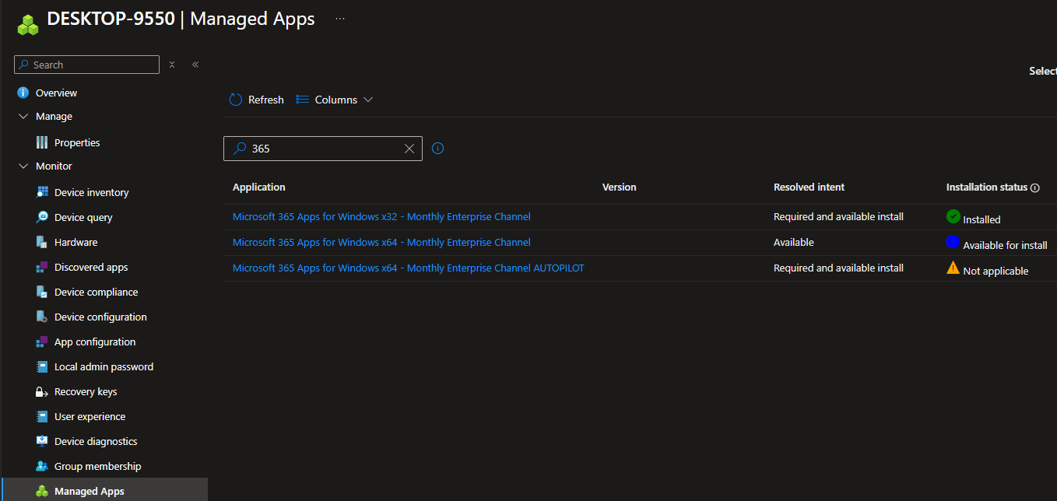The width and height of the screenshot is (1057, 501).
Task: Click the Refresh icon in toolbar
Action: [236, 100]
